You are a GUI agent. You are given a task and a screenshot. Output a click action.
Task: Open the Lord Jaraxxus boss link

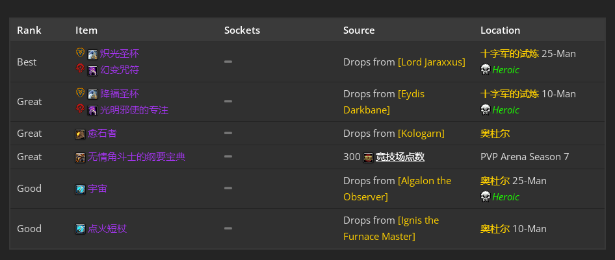432,62
